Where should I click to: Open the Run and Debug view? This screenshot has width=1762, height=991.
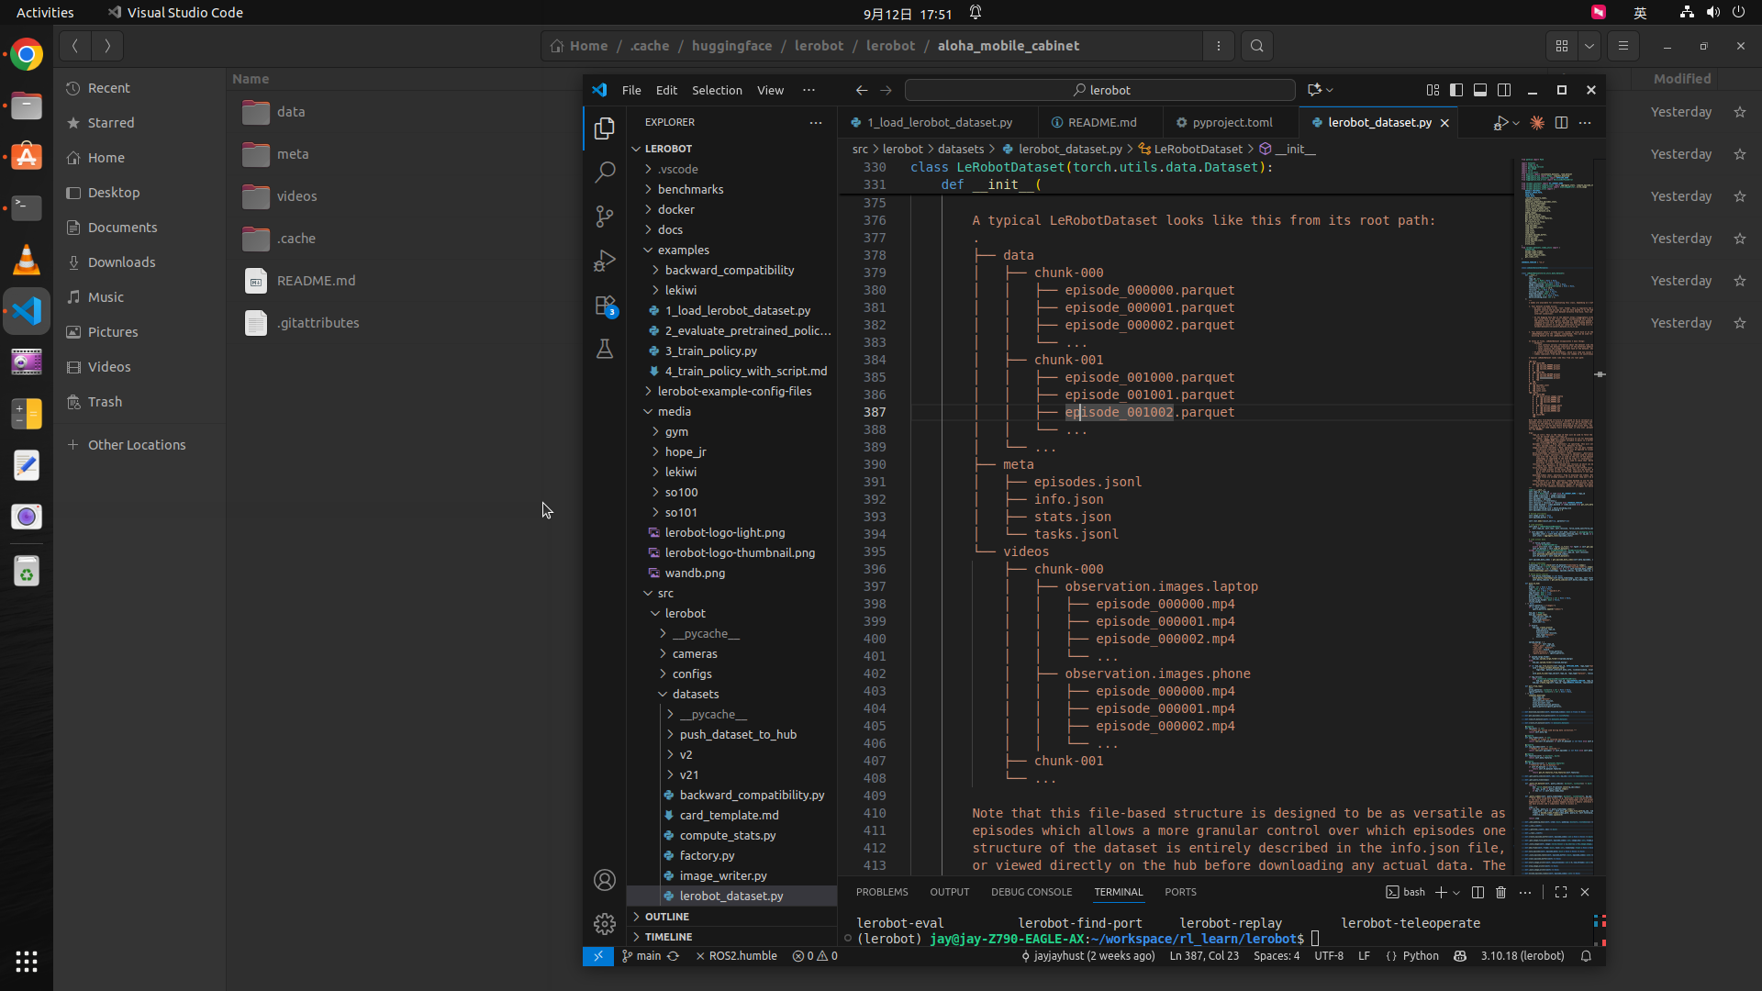[x=604, y=261]
